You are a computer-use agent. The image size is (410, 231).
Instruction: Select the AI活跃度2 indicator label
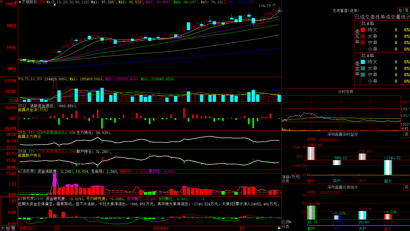click(27, 171)
